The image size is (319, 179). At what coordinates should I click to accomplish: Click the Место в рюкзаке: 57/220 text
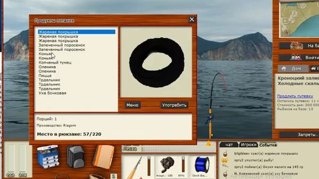69,134
